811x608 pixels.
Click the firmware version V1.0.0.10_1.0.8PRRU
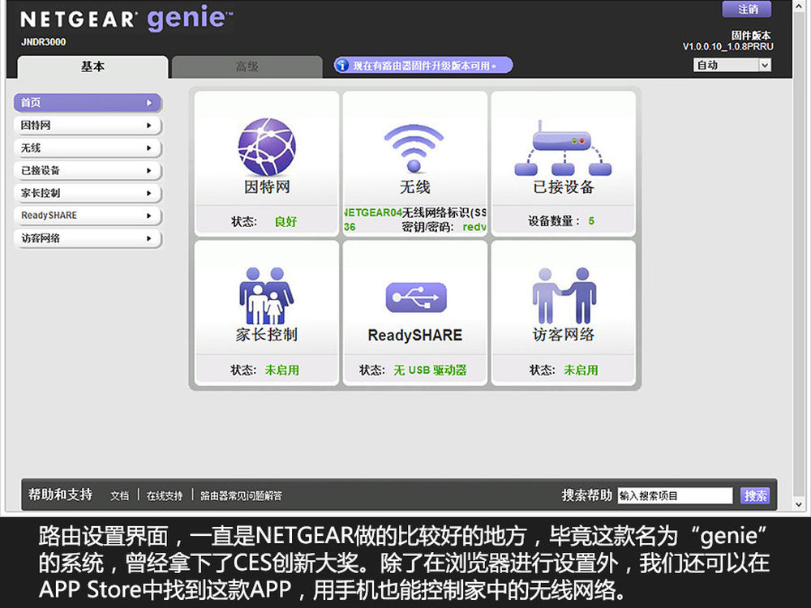(x=727, y=46)
